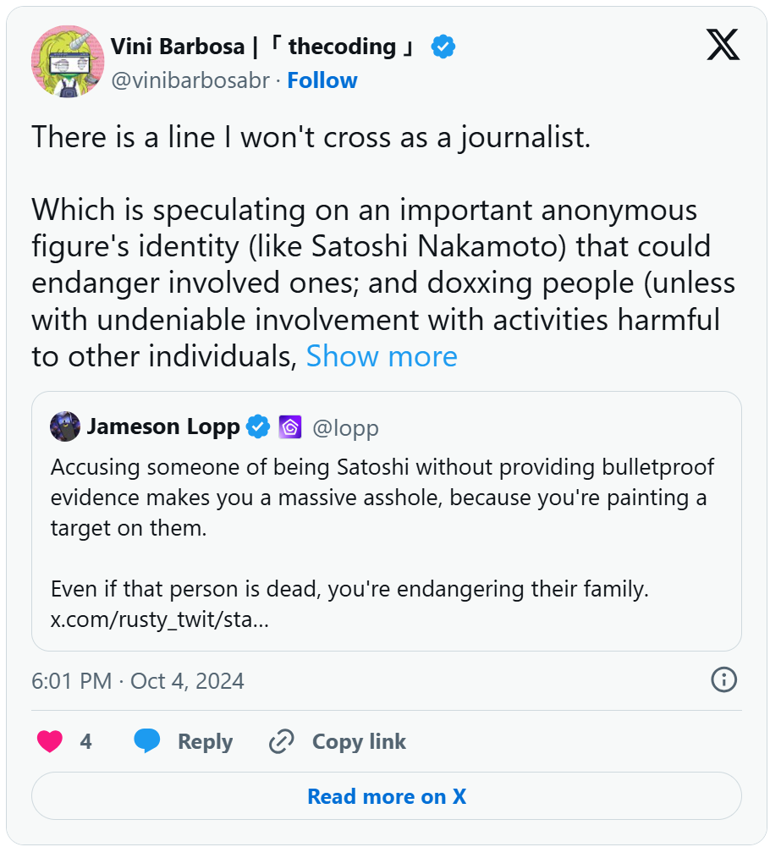The image size is (770, 858).
Task: Expand the tweet with Show more
Action: 382,356
